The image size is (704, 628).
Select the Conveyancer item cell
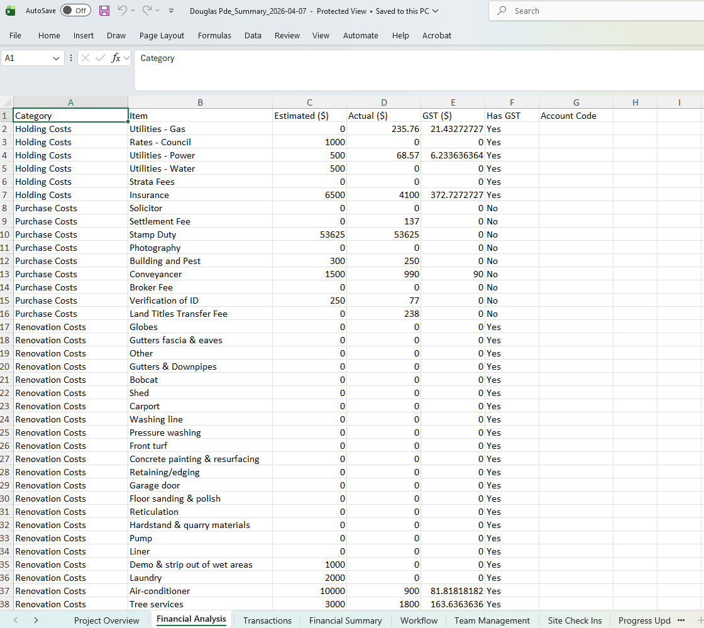tap(201, 274)
